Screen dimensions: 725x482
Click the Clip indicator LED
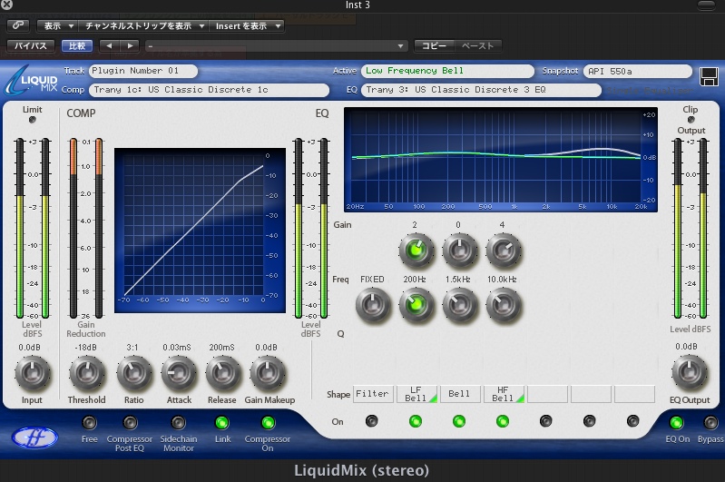pos(691,119)
